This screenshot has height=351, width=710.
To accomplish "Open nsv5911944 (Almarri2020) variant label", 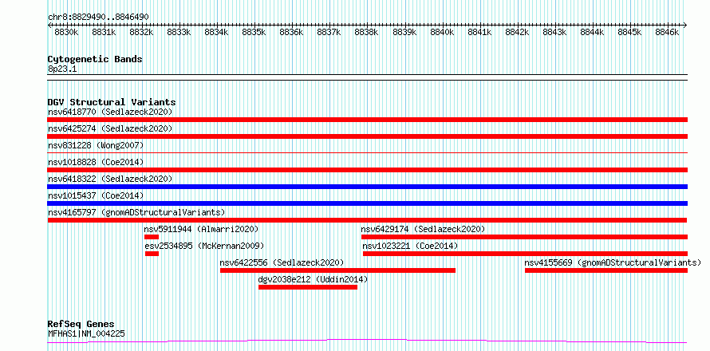I will [x=202, y=229].
